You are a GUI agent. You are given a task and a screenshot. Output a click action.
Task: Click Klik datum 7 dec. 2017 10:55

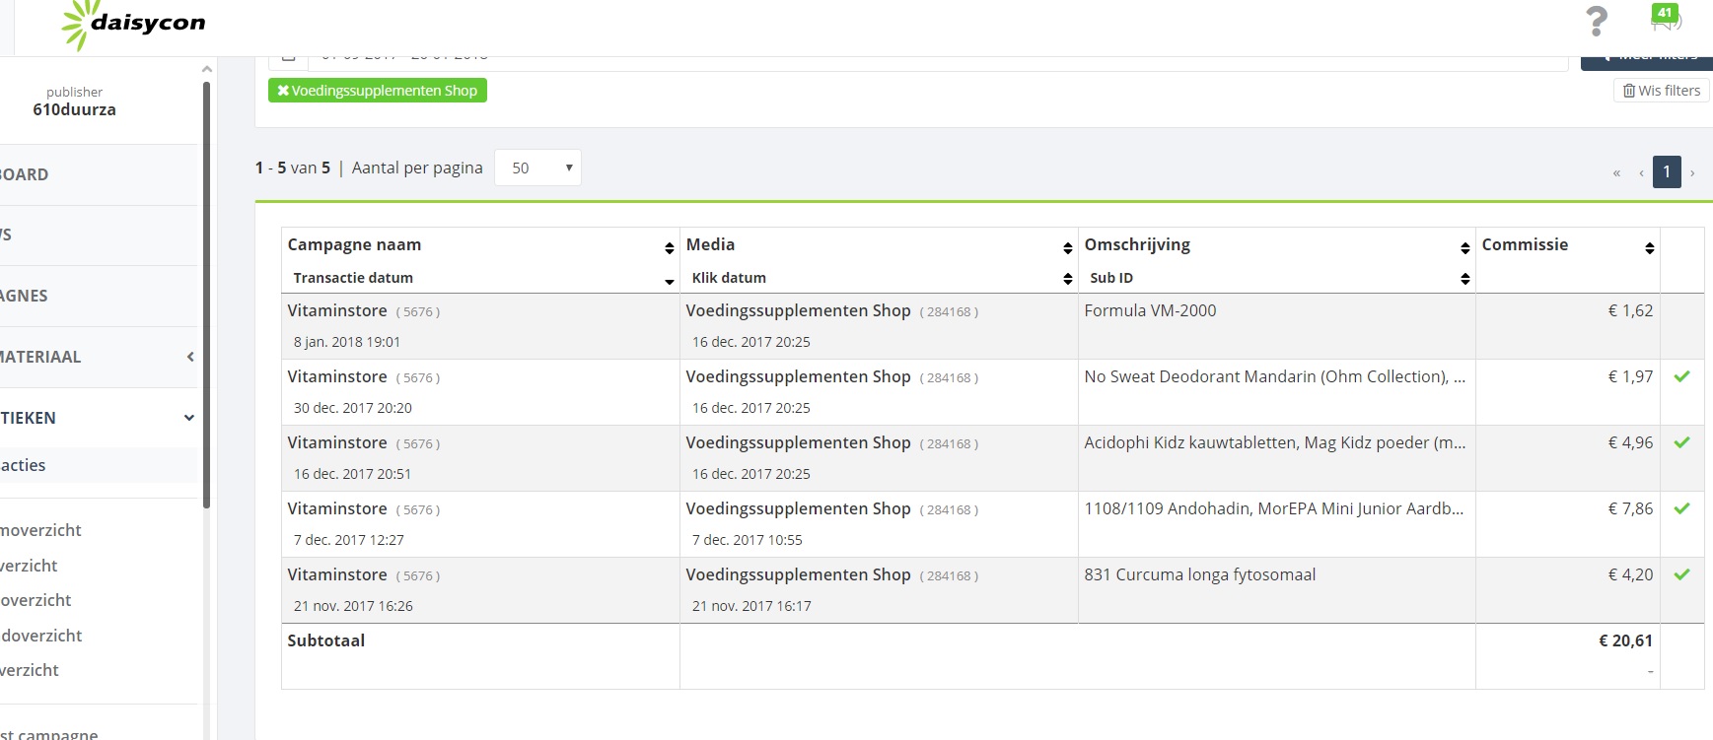[747, 540]
